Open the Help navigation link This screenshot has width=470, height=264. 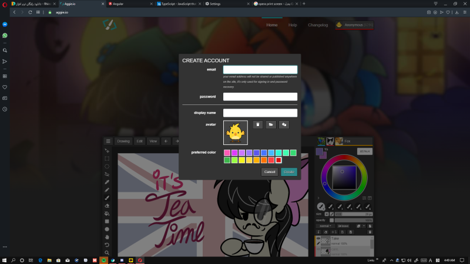(x=293, y=25)
